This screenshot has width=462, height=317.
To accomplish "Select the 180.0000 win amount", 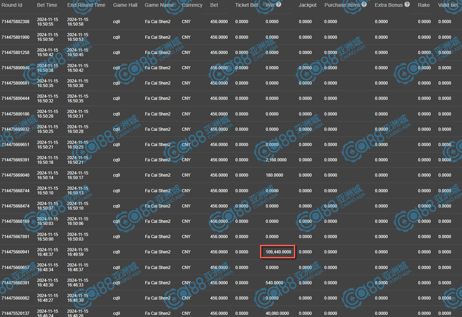I will [x=274, y=175].
